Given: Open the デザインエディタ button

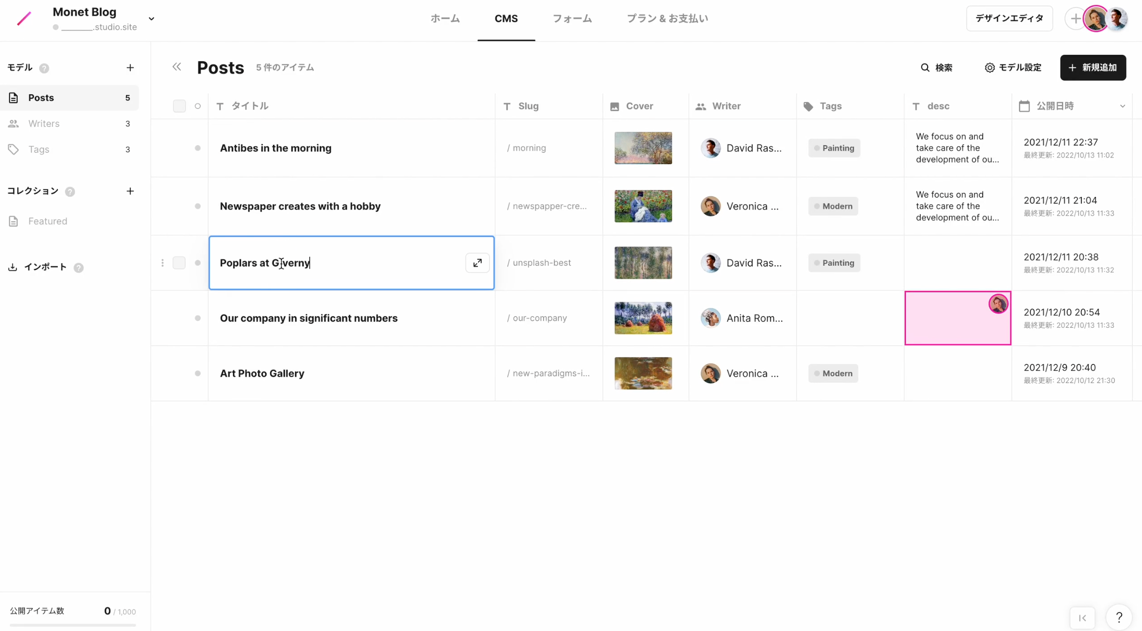Looking at the screenshot, I should pyautogui.click(x=1009, y=18).
